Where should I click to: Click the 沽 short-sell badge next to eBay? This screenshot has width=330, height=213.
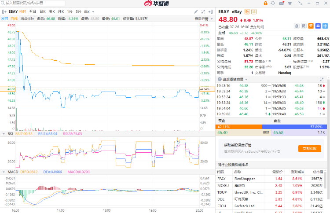point(254,12)
